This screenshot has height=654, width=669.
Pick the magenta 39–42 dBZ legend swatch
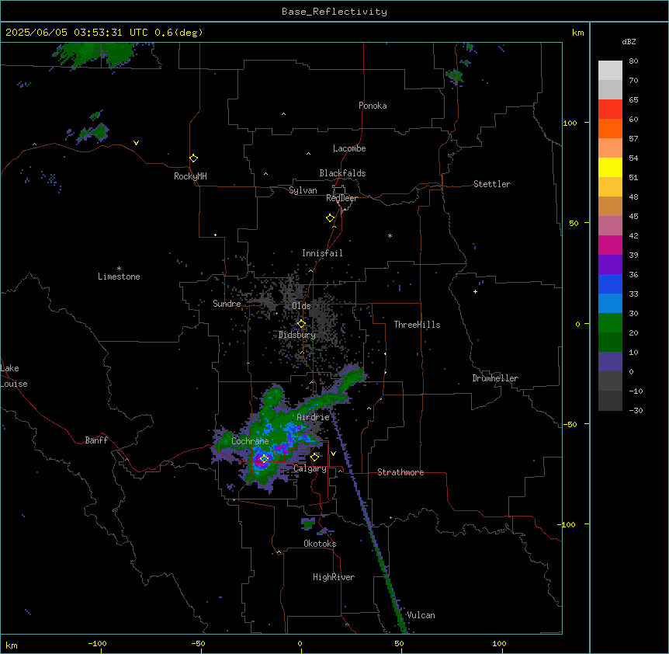[x=610, y=245]
